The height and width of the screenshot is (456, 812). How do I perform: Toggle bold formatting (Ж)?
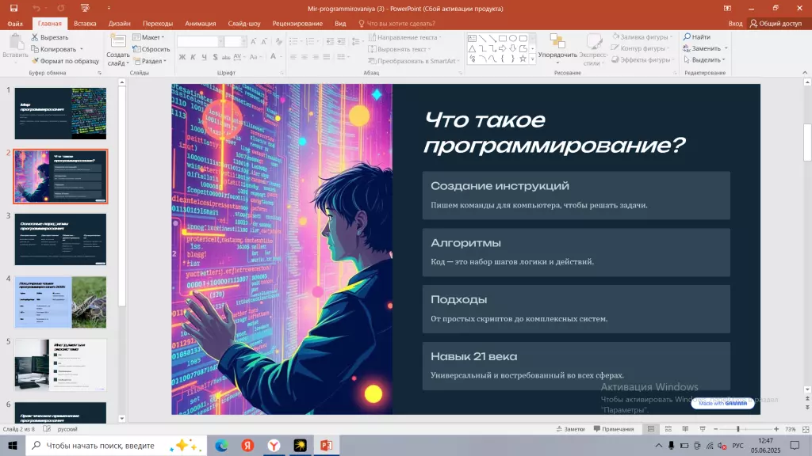pyautogui.click(x=182, y=56)
